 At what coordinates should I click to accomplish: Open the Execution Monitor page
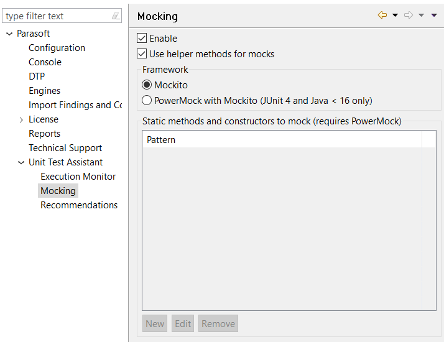tap(78, 177)
